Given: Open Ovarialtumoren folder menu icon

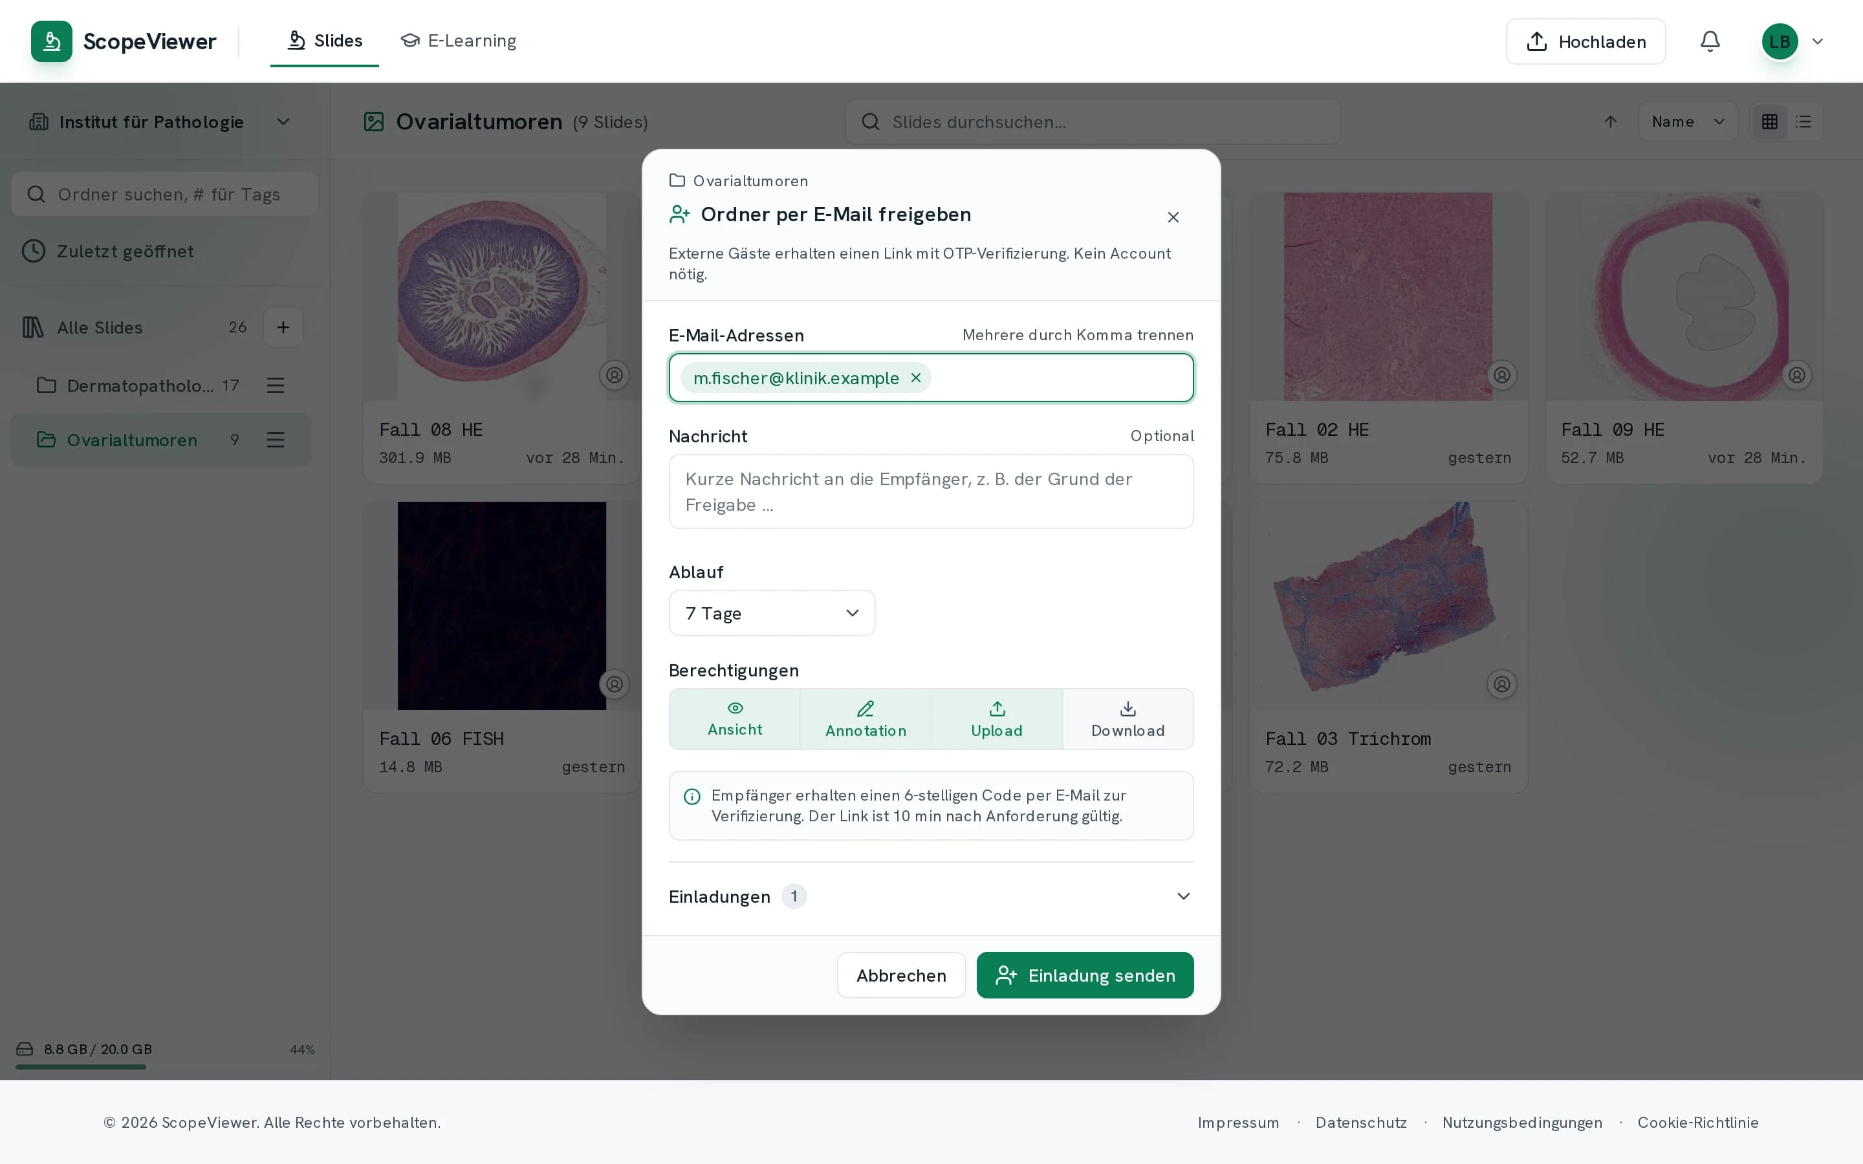Looking at the screenshot, I should (276, 440).
